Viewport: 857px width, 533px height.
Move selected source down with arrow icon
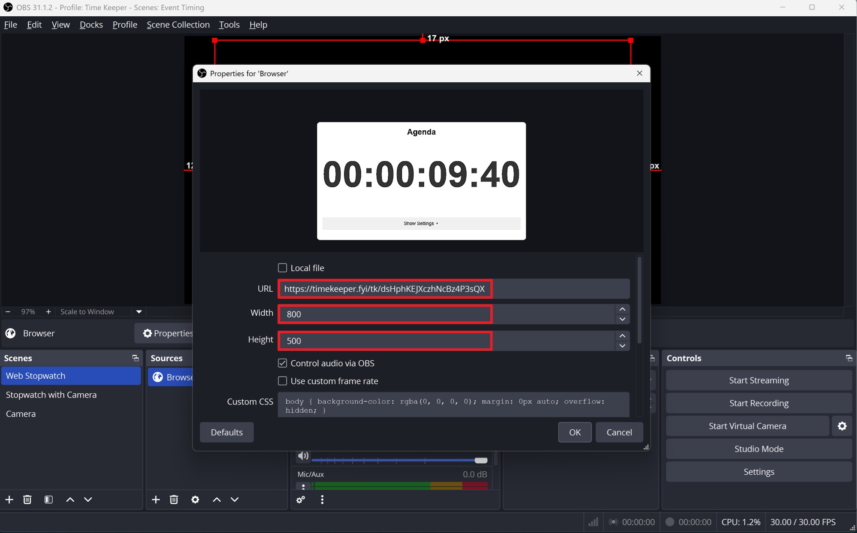[x=234, y=500]
